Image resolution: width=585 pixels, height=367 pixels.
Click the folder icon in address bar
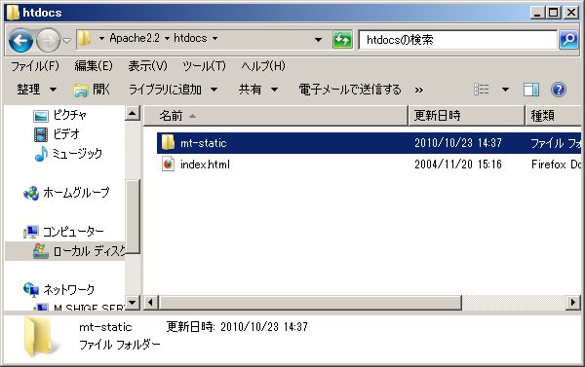click(85, 38)
